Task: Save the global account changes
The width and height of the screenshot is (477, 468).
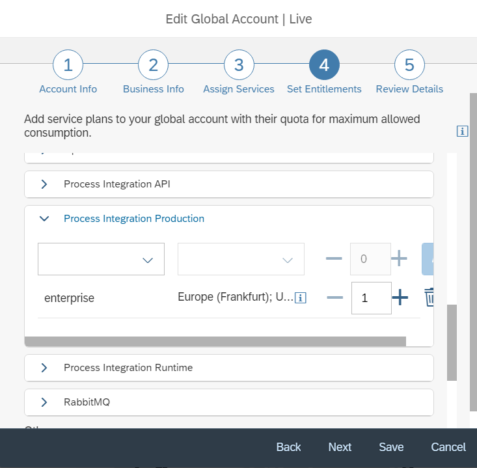Action: 391,447
